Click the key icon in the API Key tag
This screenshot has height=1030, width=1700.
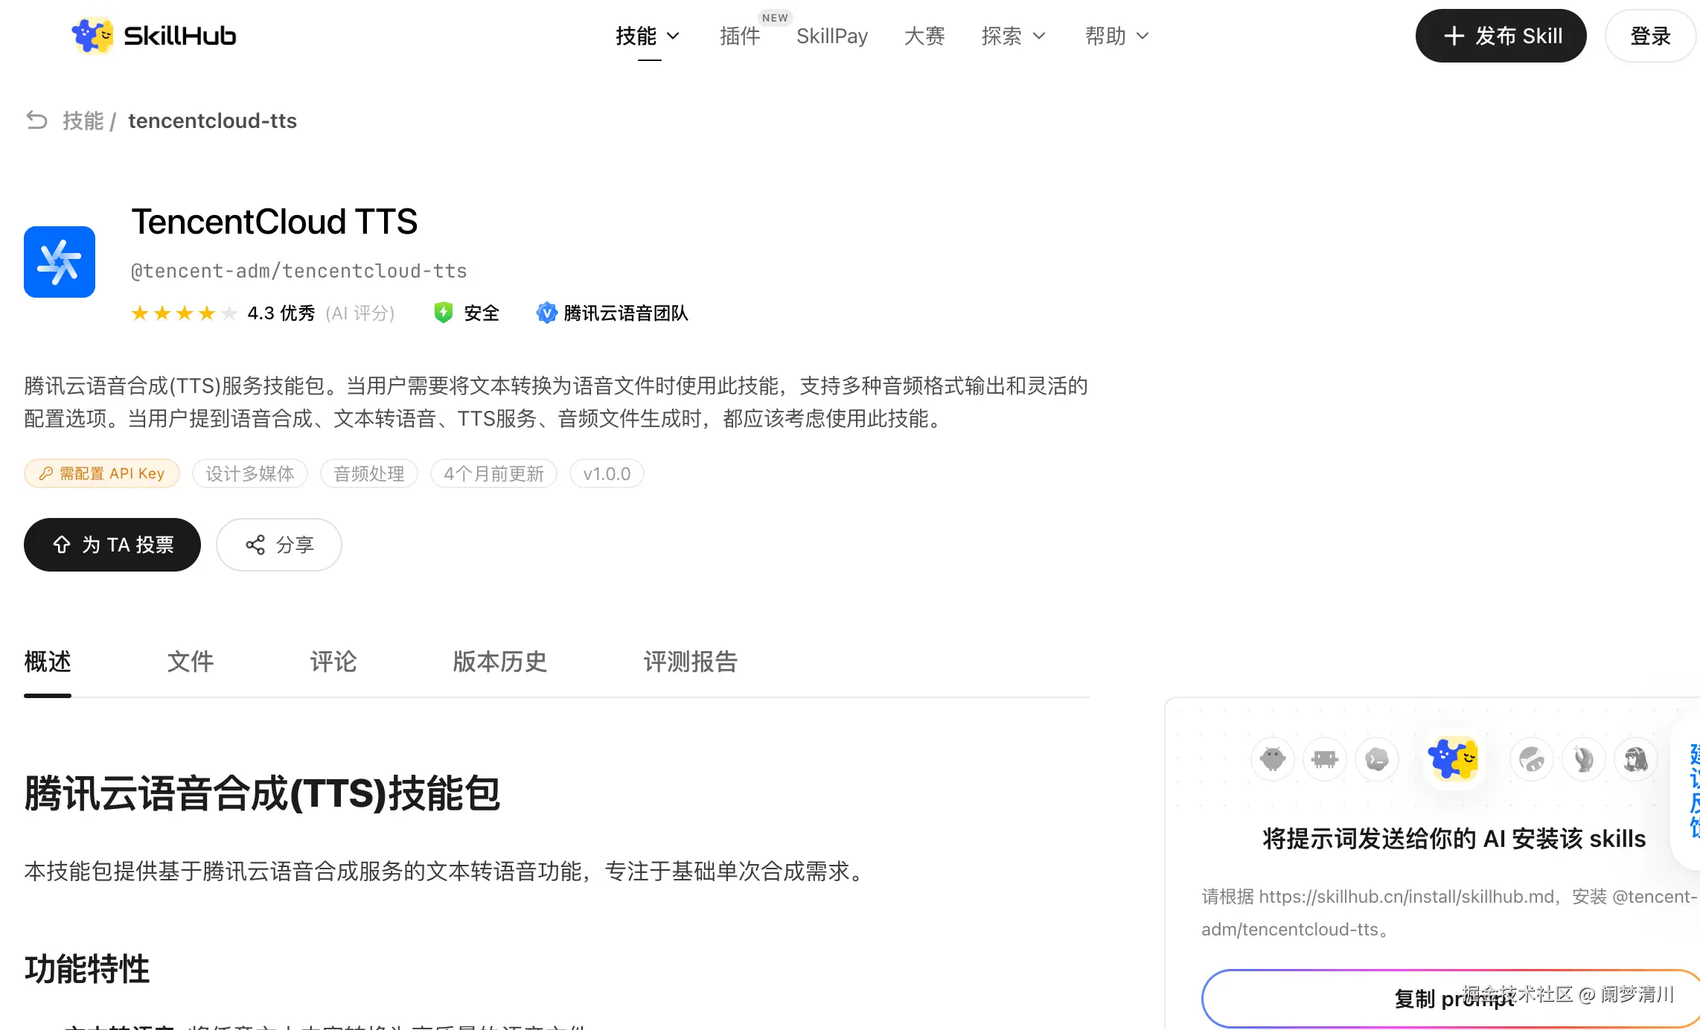46,473
